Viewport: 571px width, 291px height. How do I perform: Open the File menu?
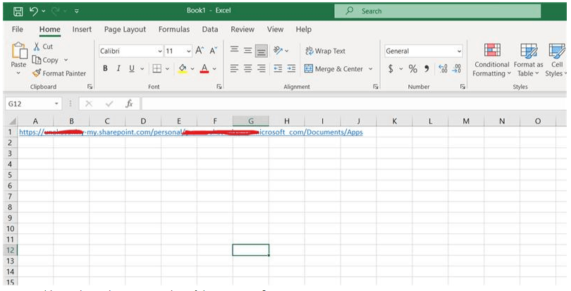17,29
